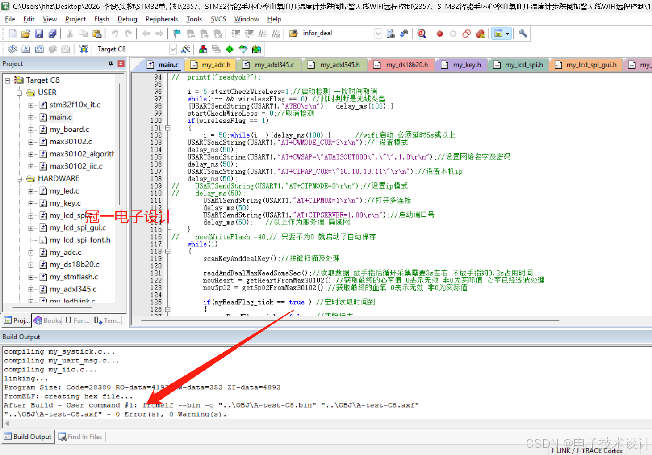Collapse the HARDWARE folder group
The image size is (652, 455).
[19, 179]
